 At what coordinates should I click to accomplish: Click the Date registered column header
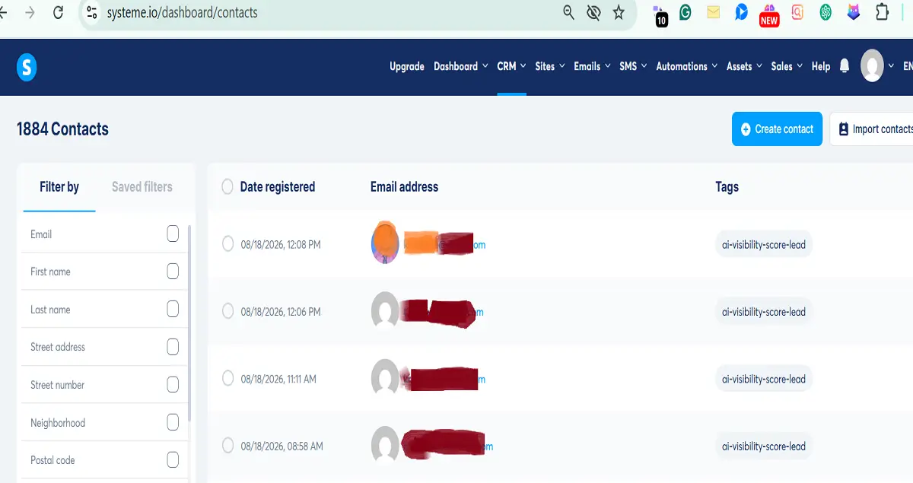click(277, 186)
